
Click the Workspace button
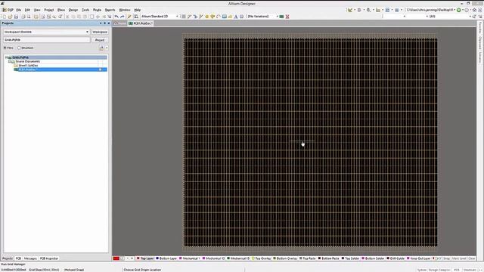click(x=100, y=32)
